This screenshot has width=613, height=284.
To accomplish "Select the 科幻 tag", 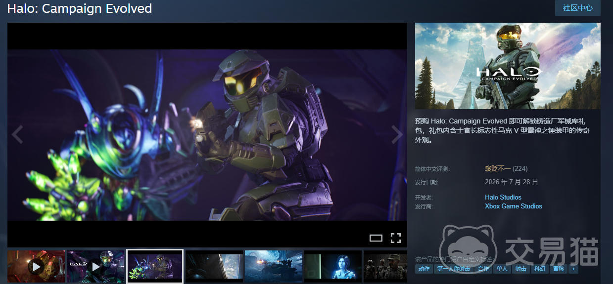I will pos(539,269).
